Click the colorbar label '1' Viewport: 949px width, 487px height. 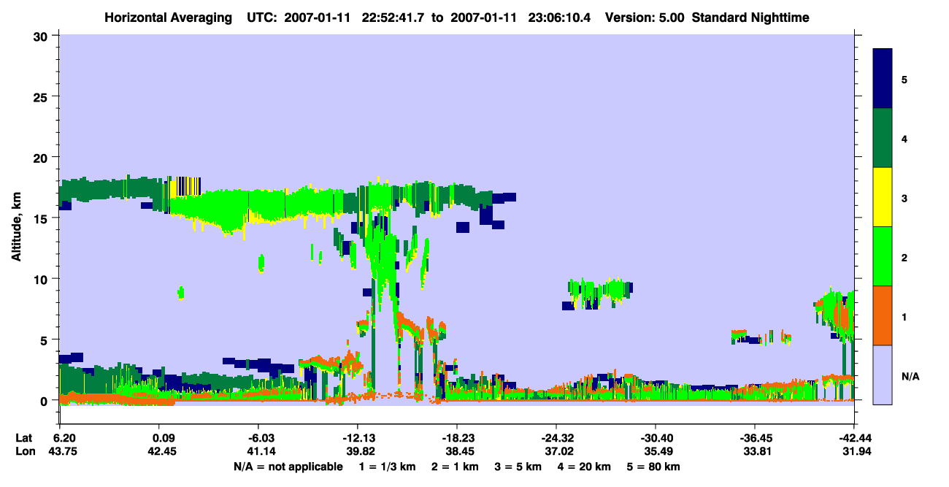(x=904, y=316)
